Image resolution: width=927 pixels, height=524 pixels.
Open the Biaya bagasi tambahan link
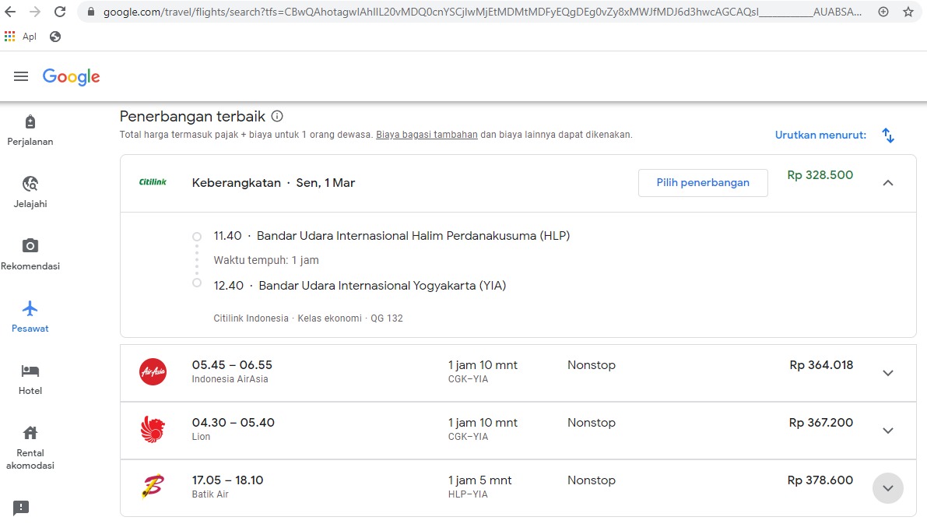point(427,135)
